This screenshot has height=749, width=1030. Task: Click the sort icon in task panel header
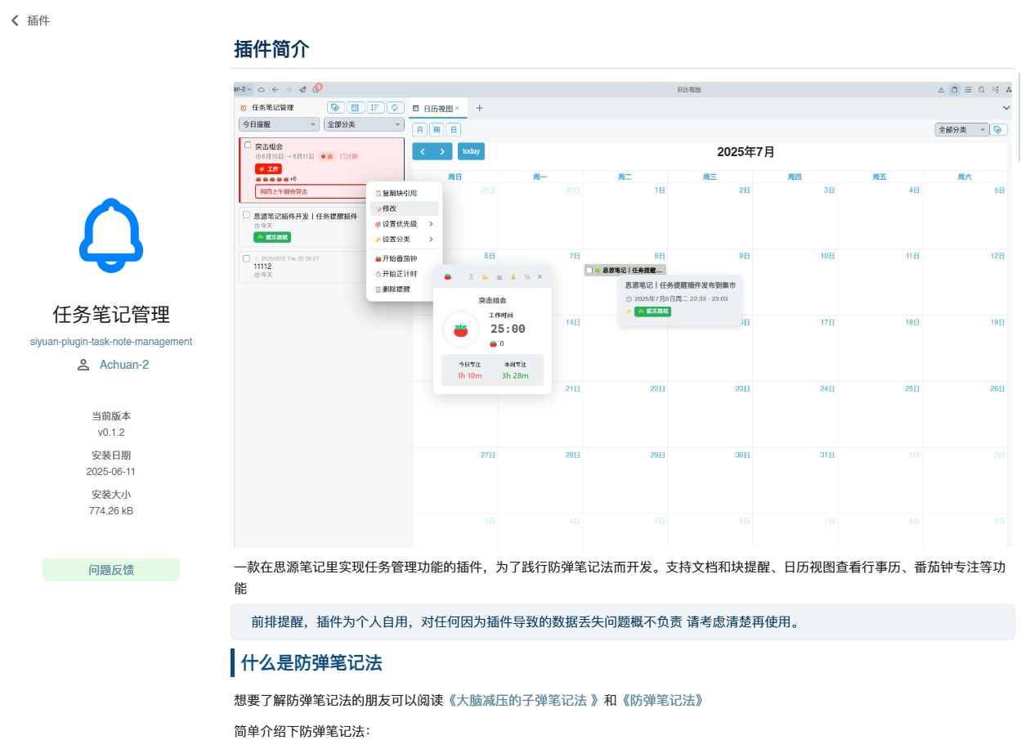click(375, 107)
